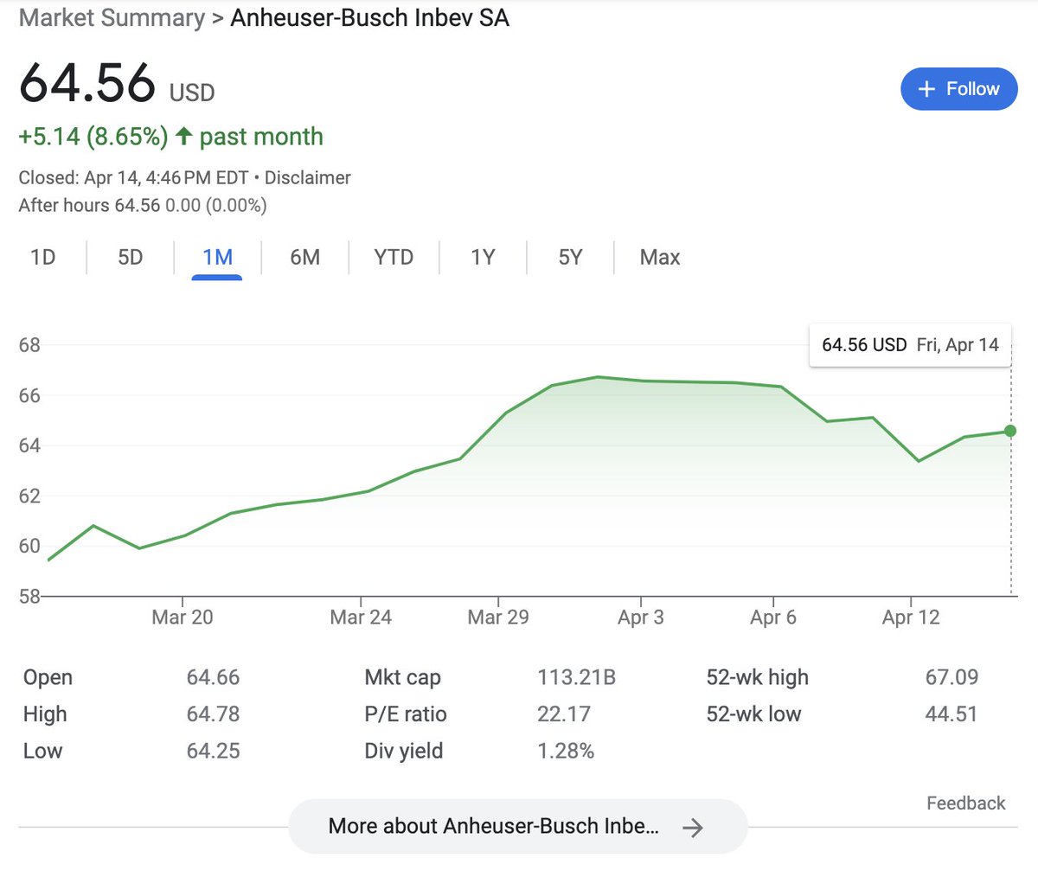Send Feedback about this card
1038x877 pixels.
tap(965, 803)
